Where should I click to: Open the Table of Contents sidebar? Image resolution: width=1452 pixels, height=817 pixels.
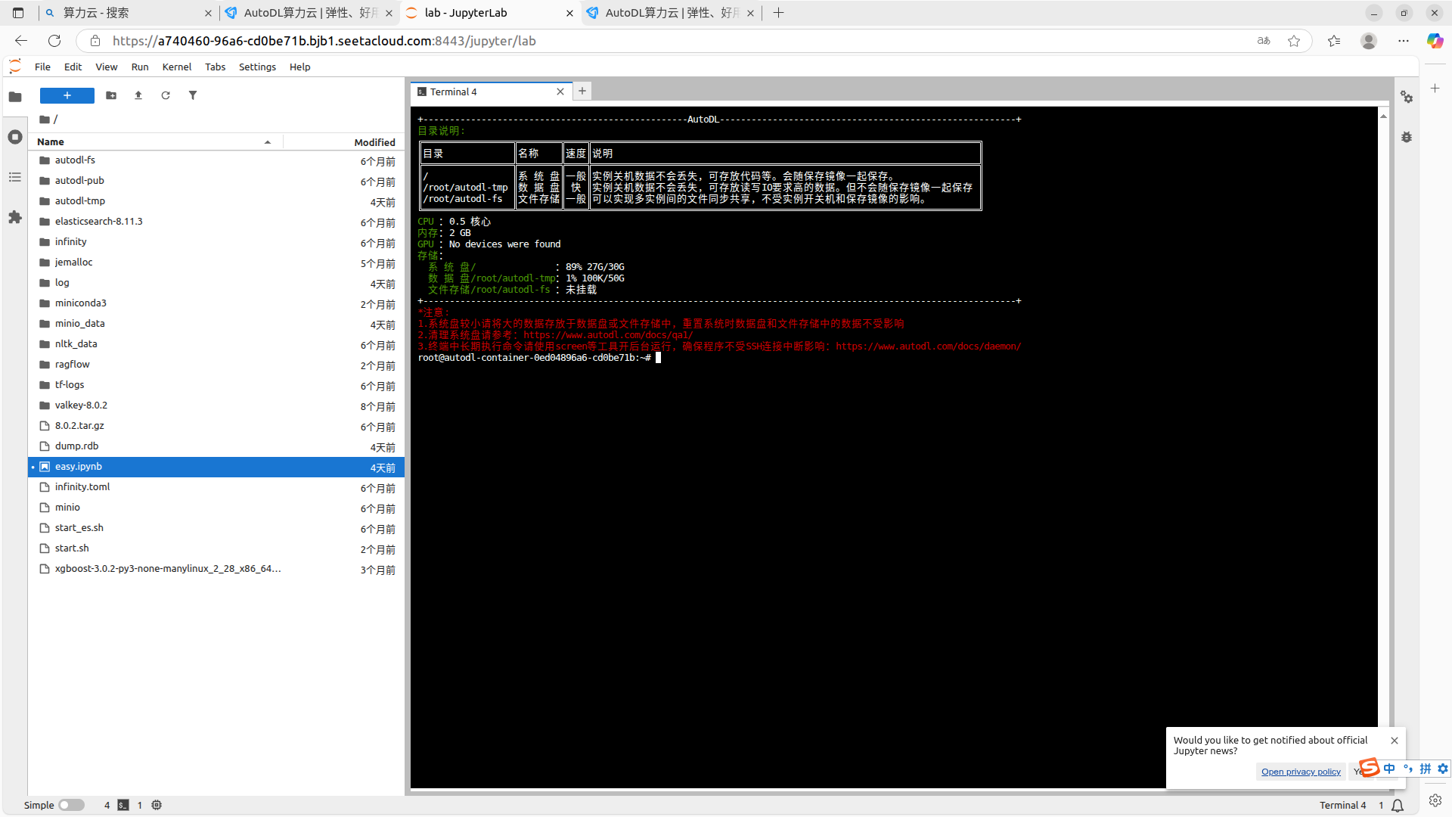pyautogui.click(x=14, y=177)
